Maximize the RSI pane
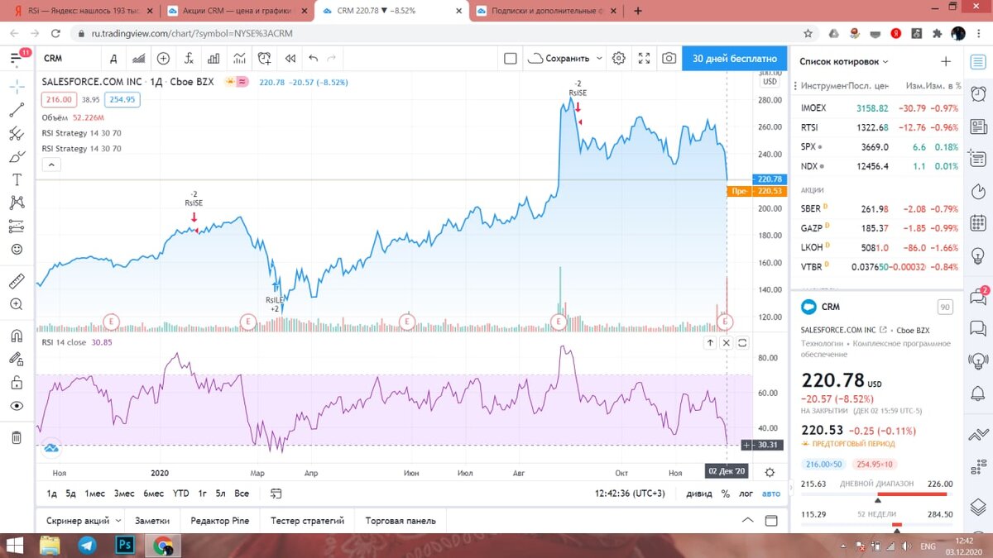 (742, 343)
